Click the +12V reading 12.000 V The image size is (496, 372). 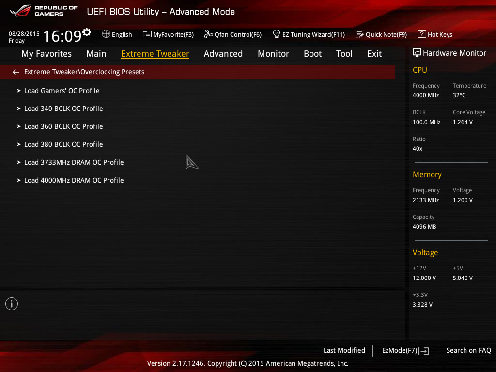(424, 278)
